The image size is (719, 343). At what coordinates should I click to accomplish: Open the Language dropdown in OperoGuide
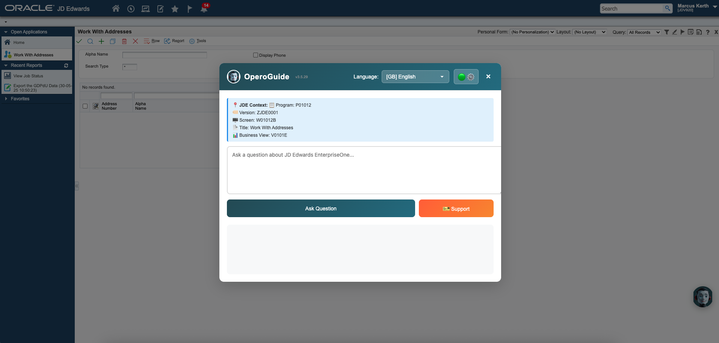pyautogui.click(x=415, y=76)
